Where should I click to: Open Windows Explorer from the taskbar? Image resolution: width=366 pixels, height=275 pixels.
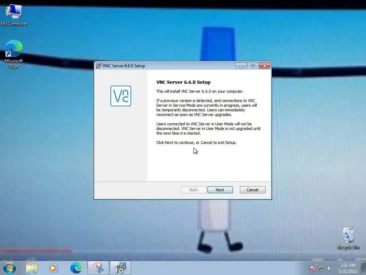(x=32, y=268)
